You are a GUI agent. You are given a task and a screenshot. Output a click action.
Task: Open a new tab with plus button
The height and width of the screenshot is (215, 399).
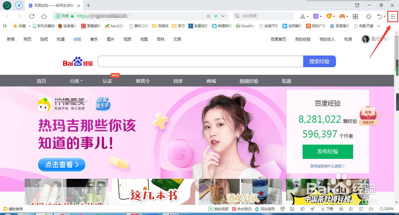(x=89, y=5)
